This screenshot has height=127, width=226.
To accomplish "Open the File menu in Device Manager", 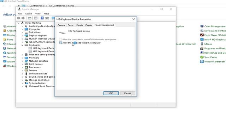I will [x=20, y=14].
